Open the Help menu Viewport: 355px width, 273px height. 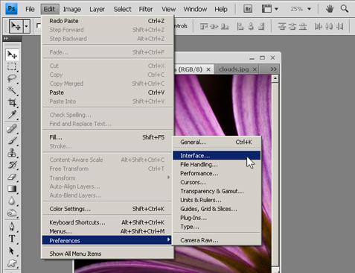tap(221, 9)
